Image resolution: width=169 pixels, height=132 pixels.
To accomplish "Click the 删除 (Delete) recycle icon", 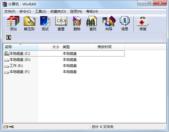I will (77, 21).
